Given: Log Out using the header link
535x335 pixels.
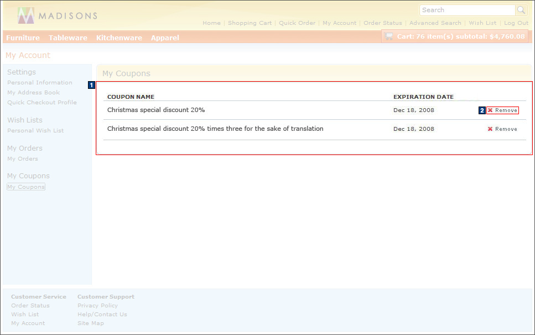Looking at the screenshot, I should (516, 23).
